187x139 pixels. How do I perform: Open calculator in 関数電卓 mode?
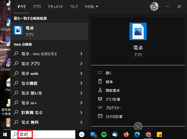click(x=113, y=91)
